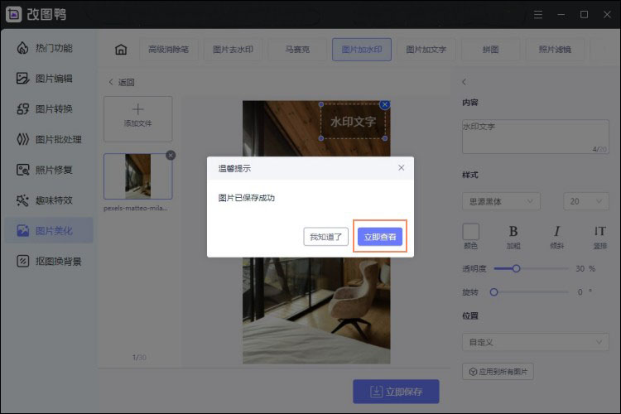Screen dimensions: 621x414
Task: Click the home icon in toolbar
Action: pyautogui.click(x=121, y=50)
